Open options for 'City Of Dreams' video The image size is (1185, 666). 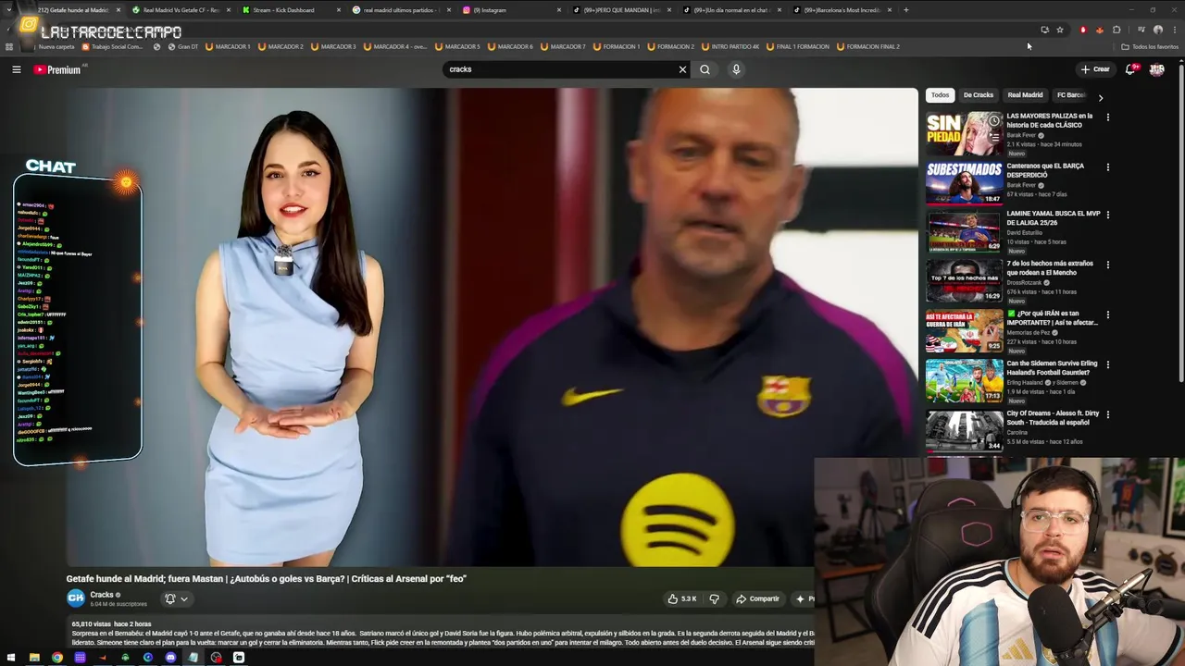tap(1107, 414)
